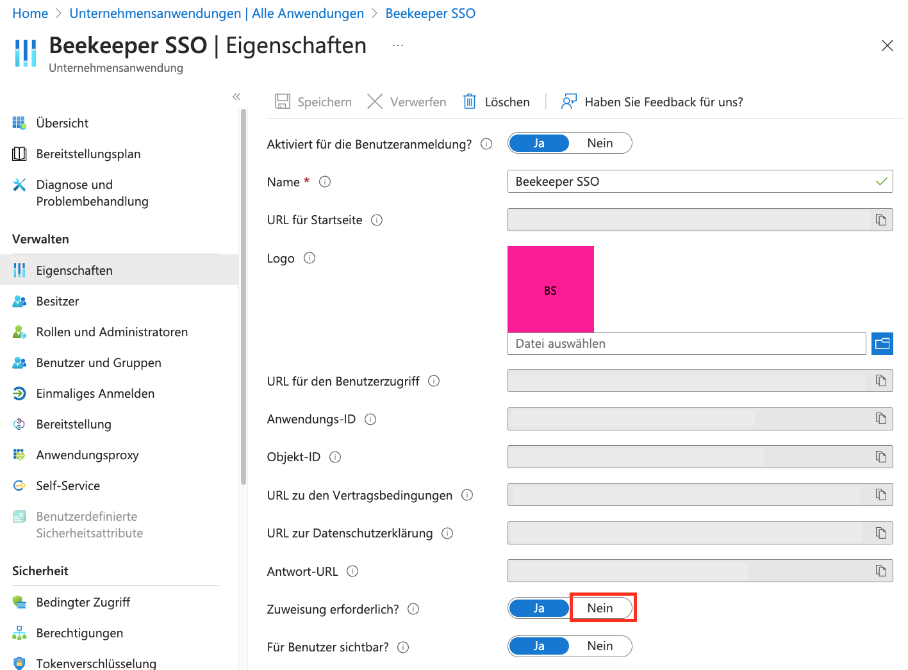The image size is (908, 670).
Task: Show info for Aktiviert für die Benutzeranmeldung
Action: pos(486,144)
